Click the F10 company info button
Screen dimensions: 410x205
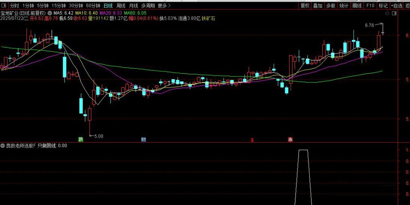(370, 6)
